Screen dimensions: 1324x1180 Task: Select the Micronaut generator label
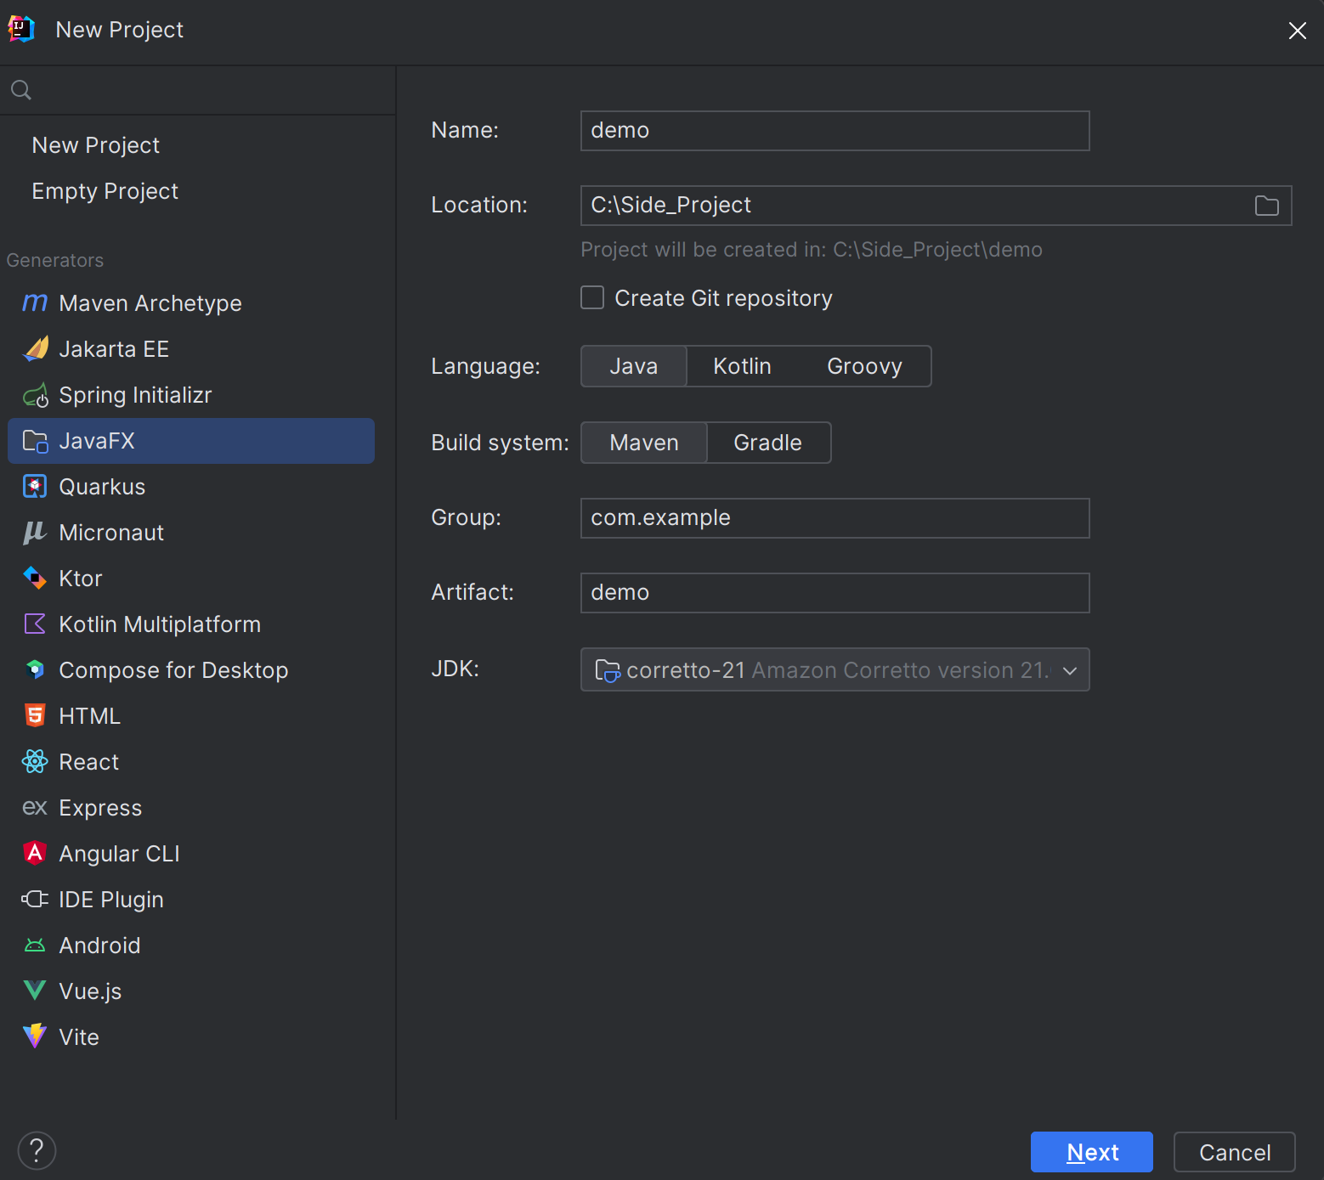111,533
